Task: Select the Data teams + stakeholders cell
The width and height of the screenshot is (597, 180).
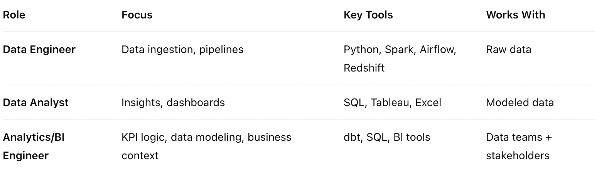Action: 519,147
